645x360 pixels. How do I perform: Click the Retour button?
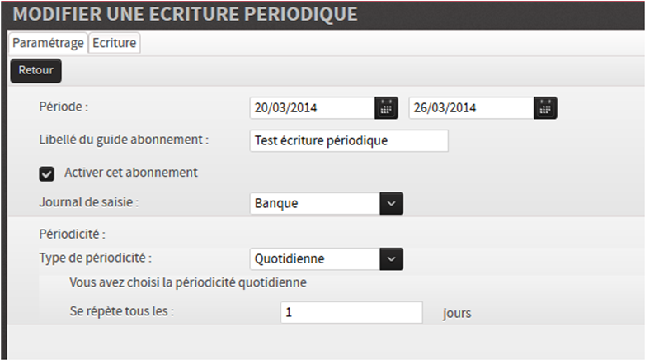coord(35,70)
